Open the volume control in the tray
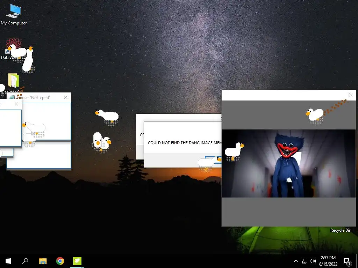This screenshot has height=268, width=358. 313,261
